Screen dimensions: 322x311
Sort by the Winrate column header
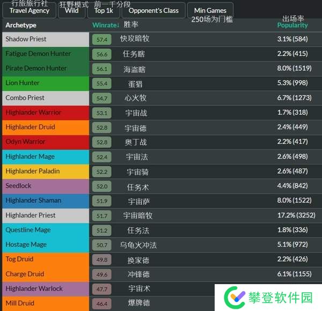[106, 25]
